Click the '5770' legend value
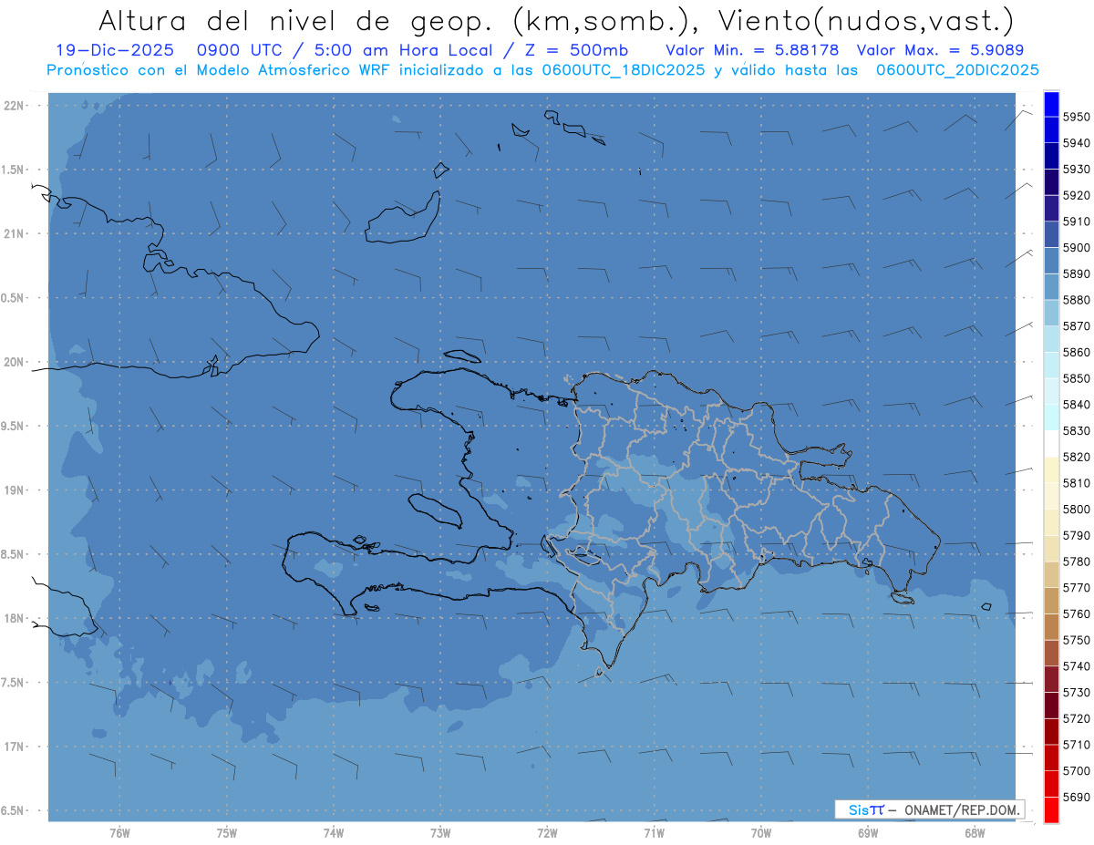This screenshot has width=1094, height=845. (x=1076, y=588)
